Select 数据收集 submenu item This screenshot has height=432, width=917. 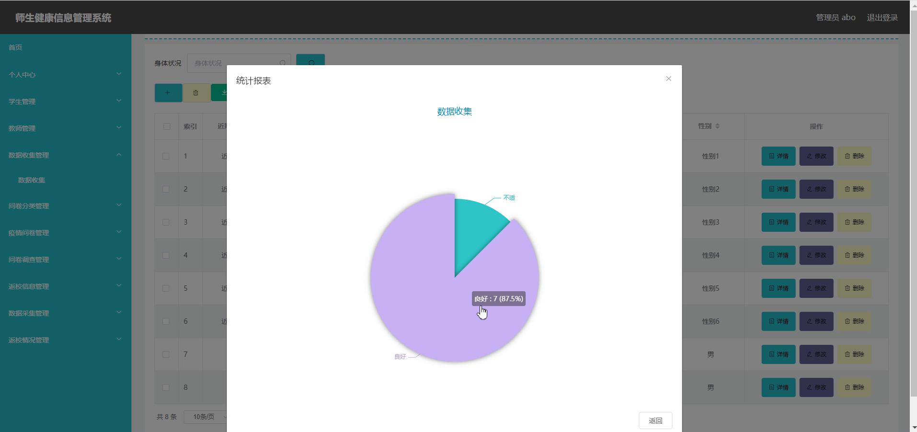(x=32, y=180)
